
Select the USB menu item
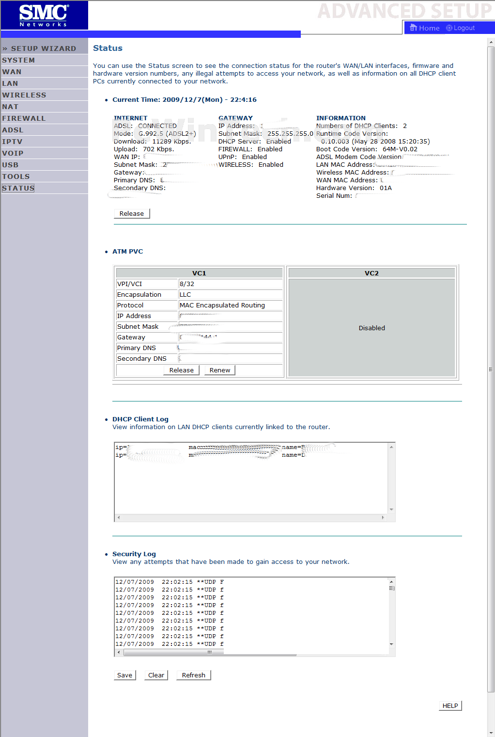(10, 165)
